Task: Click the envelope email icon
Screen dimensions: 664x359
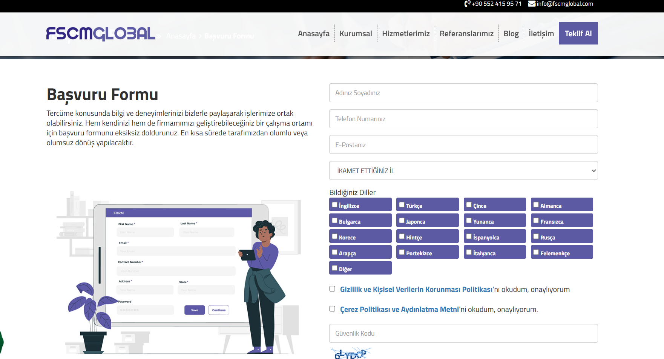Action: 531,4
